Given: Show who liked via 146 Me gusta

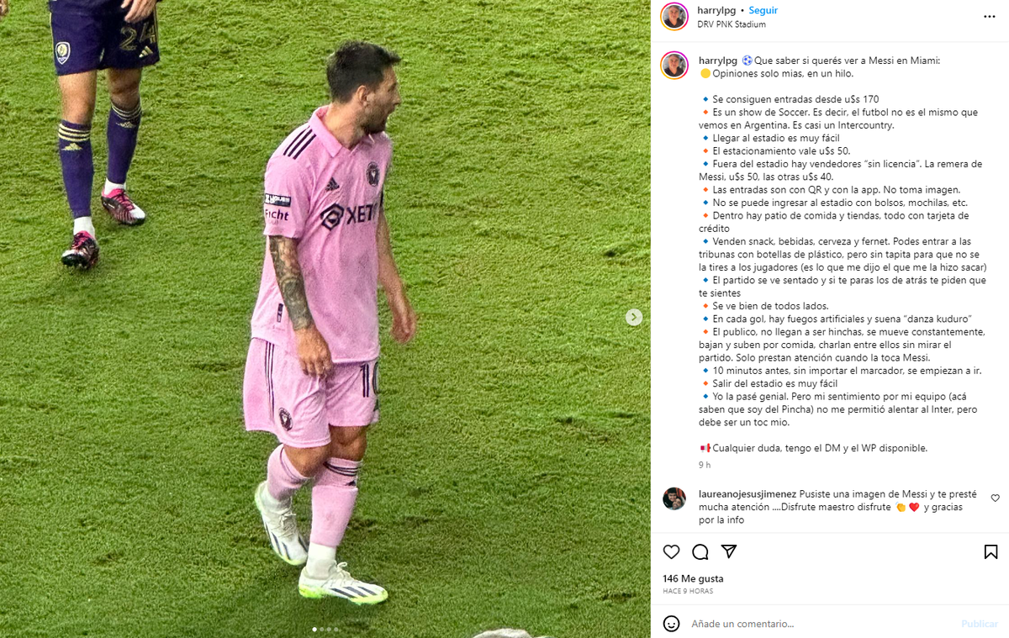Looking at the screenshot, I should coord(693,578).
